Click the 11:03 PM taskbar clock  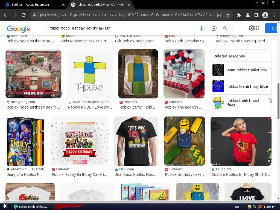(x=270, y=207)
